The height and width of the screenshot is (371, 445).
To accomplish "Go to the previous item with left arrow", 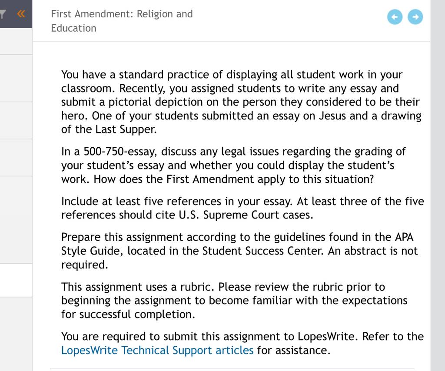I will 395,17.
